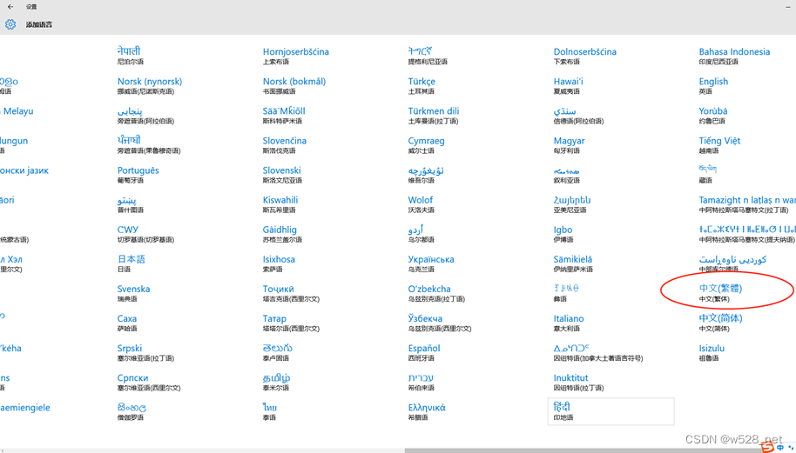Select Português (葡萄牙语)
The image size is (796, 453).
138,175
